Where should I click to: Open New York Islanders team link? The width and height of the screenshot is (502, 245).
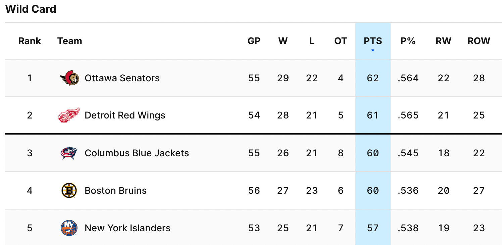click(128, 228)
